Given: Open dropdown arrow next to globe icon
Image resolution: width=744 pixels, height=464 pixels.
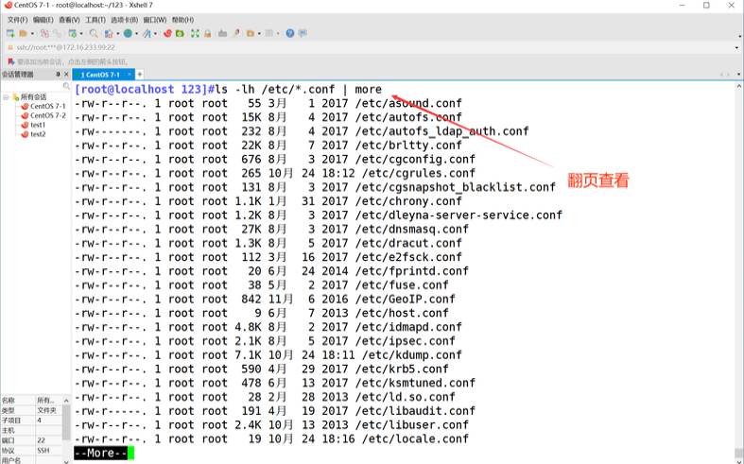Looking at the screenshot, I should 137,34.
